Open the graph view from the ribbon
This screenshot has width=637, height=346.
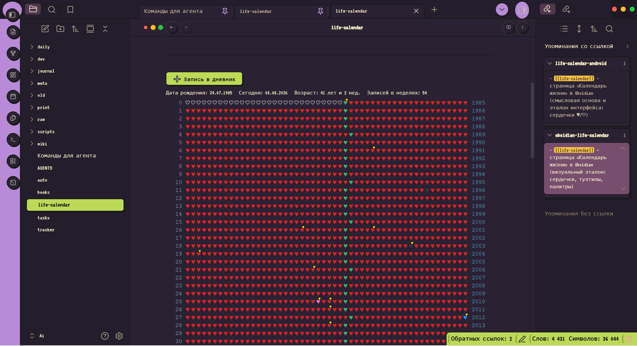click(x=13, y=53)
